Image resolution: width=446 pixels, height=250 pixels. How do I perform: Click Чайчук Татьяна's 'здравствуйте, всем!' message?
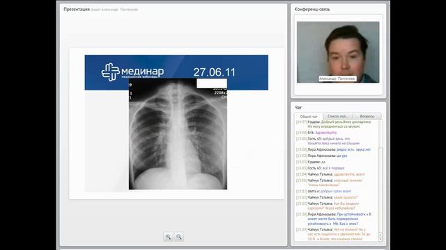coord(349,174)
